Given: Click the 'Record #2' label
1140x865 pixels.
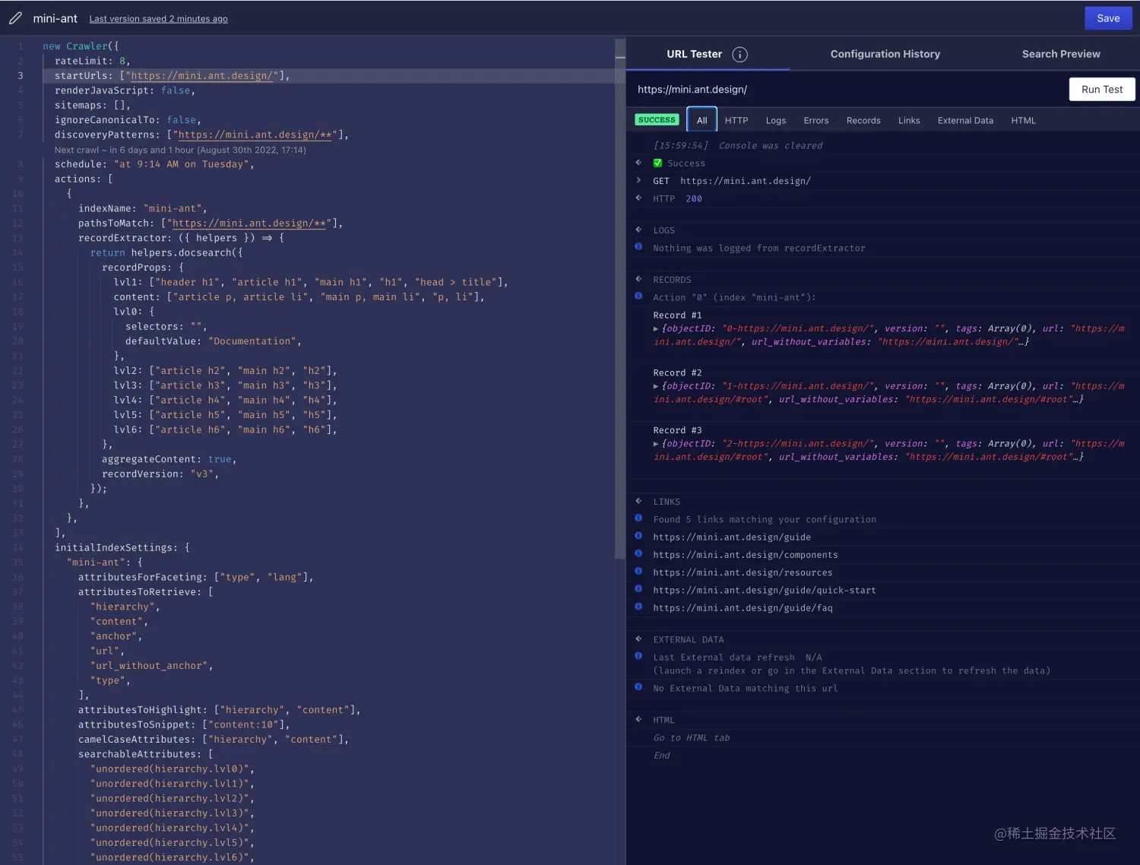Looking at the screenshot, I should 677,372.
